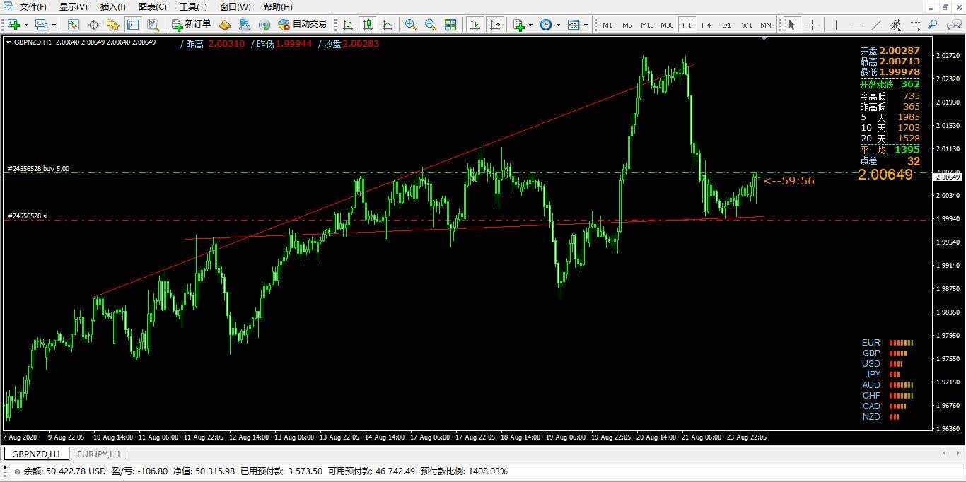Select the trendline drawing tool
The height and width of the screenshot is (482, 966).
click(875, 25)
